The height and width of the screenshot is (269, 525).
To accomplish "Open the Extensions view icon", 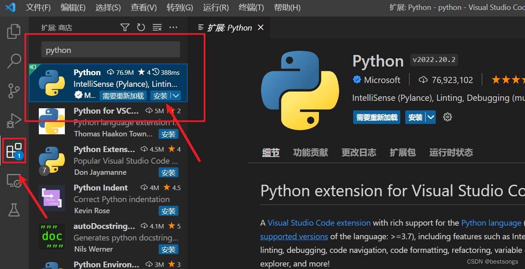I will (14, 150).
